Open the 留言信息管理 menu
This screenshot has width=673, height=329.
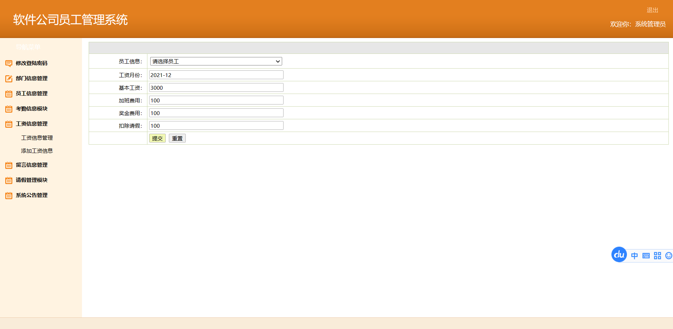click(x=31, y=165)
